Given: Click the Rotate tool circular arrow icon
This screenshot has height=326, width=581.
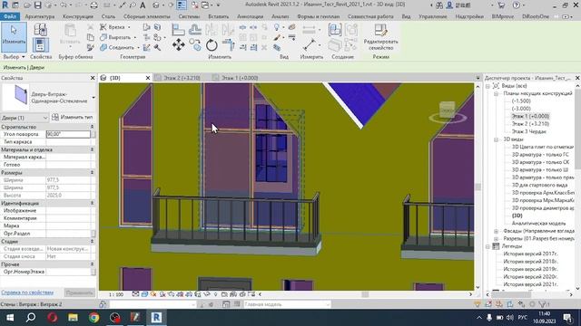Looking at the screenshot, I should (212, 45).
